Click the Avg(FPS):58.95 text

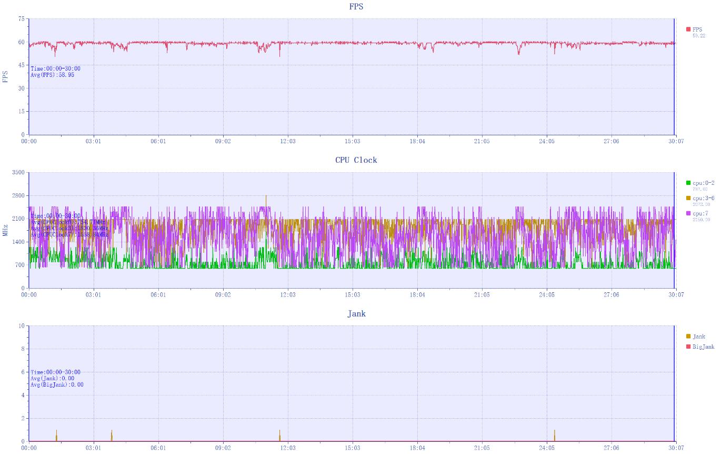click(x=53, y=75)
